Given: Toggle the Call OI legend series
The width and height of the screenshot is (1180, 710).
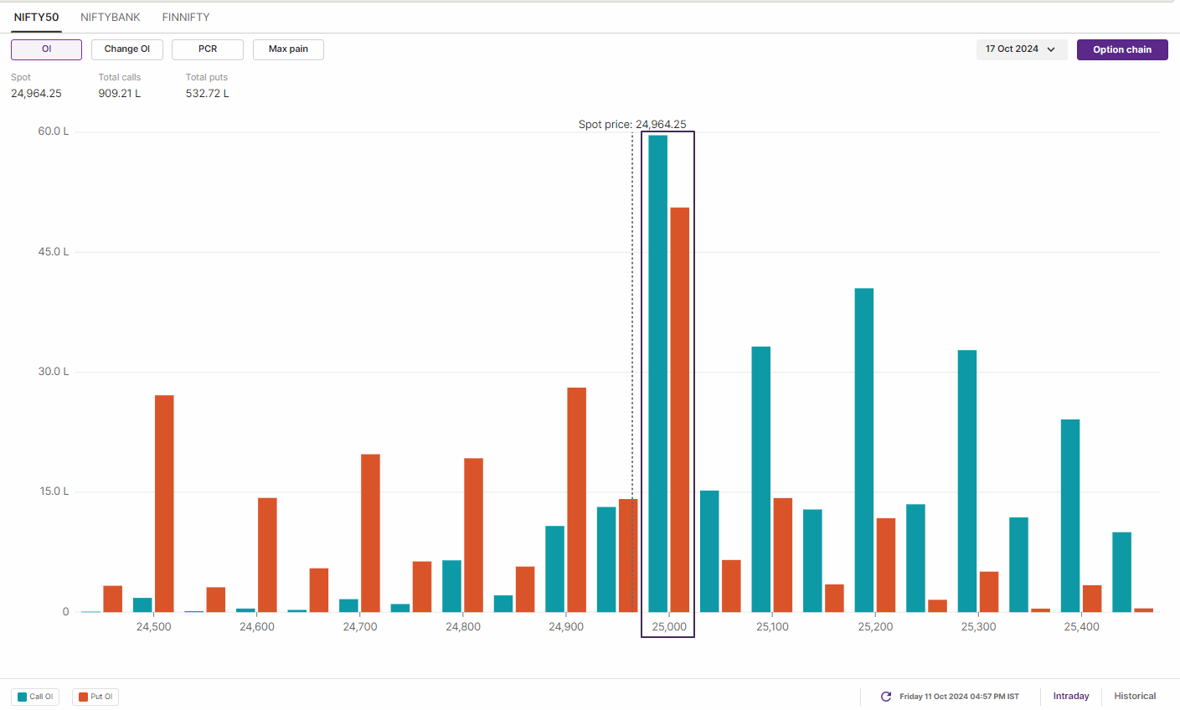Looking at the screenshot, I should coord(35,697).
